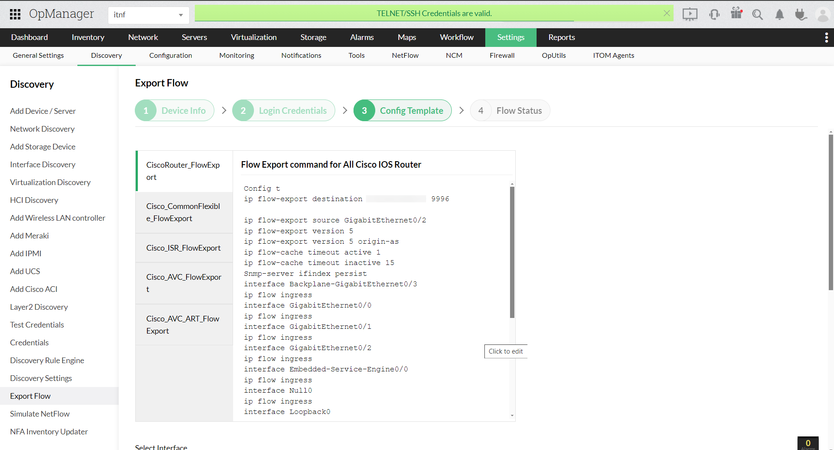
Task: Open the headset support icon
Action: point(714,14)
